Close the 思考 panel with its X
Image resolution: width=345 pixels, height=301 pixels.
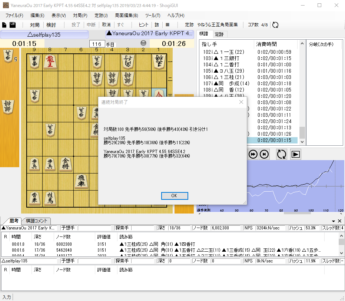tap(340, 221)
